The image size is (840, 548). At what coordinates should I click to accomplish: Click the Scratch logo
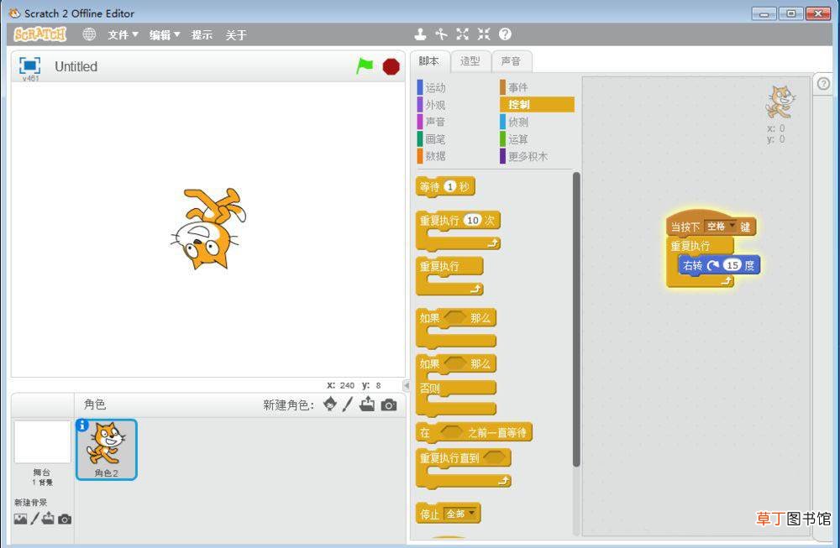tap(40, 34)
